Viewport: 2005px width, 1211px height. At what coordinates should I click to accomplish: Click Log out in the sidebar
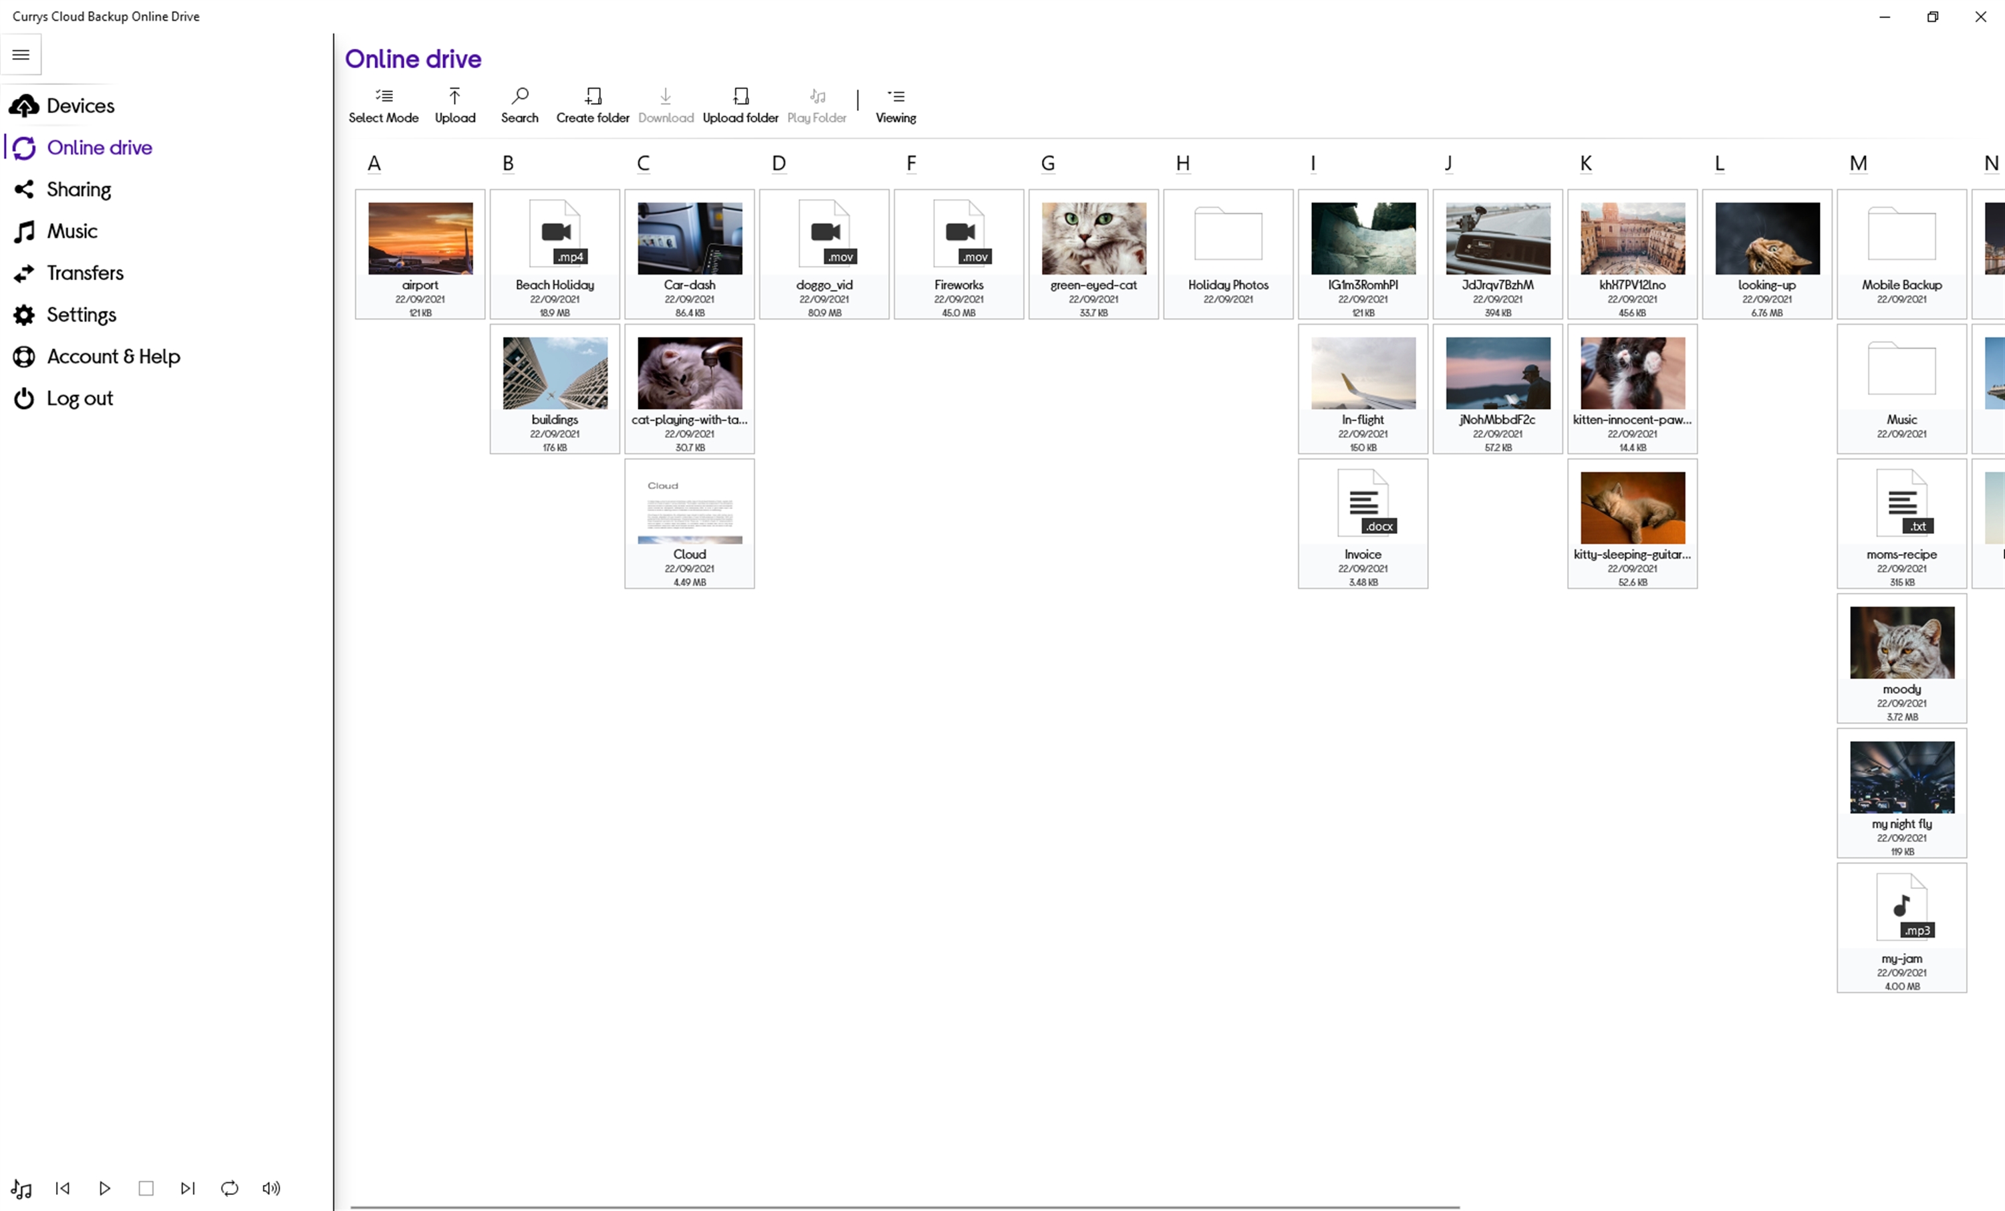pos(79,399)
